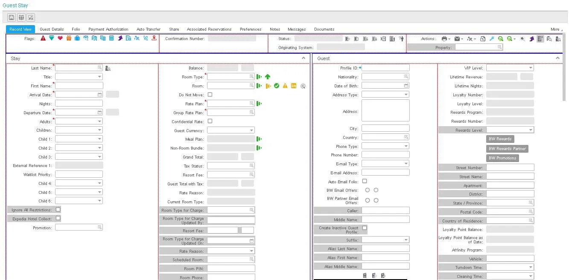Switch to the Guest Details tab
The image size is (569, 280).
click(52, 29)
